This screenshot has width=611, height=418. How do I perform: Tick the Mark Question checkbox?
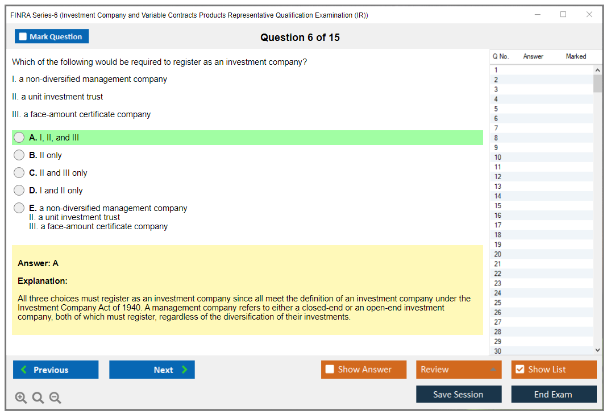pos(23,36)
